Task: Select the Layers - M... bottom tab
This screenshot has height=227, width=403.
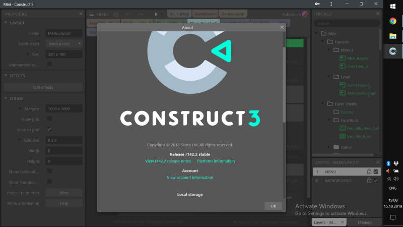Action: tap(329, 222)
